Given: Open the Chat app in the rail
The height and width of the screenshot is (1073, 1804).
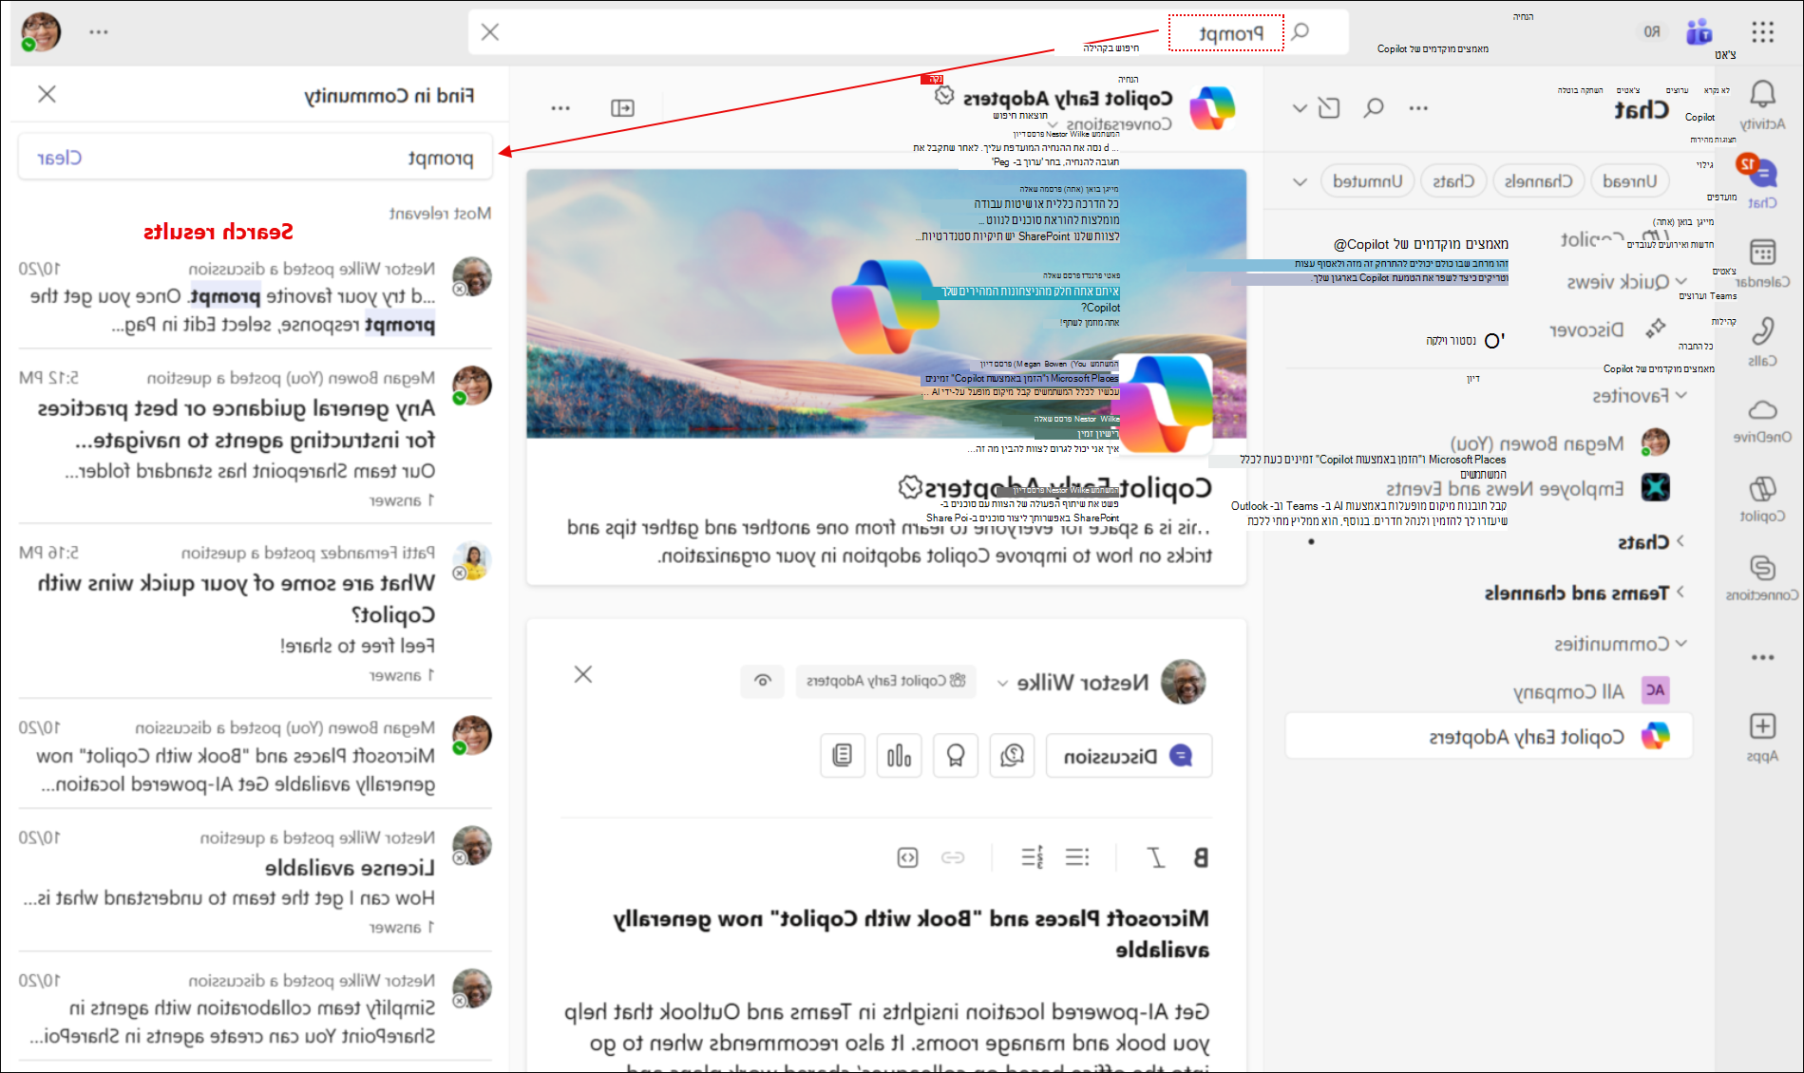Looking at the screenshot, I should [1762, 181].
